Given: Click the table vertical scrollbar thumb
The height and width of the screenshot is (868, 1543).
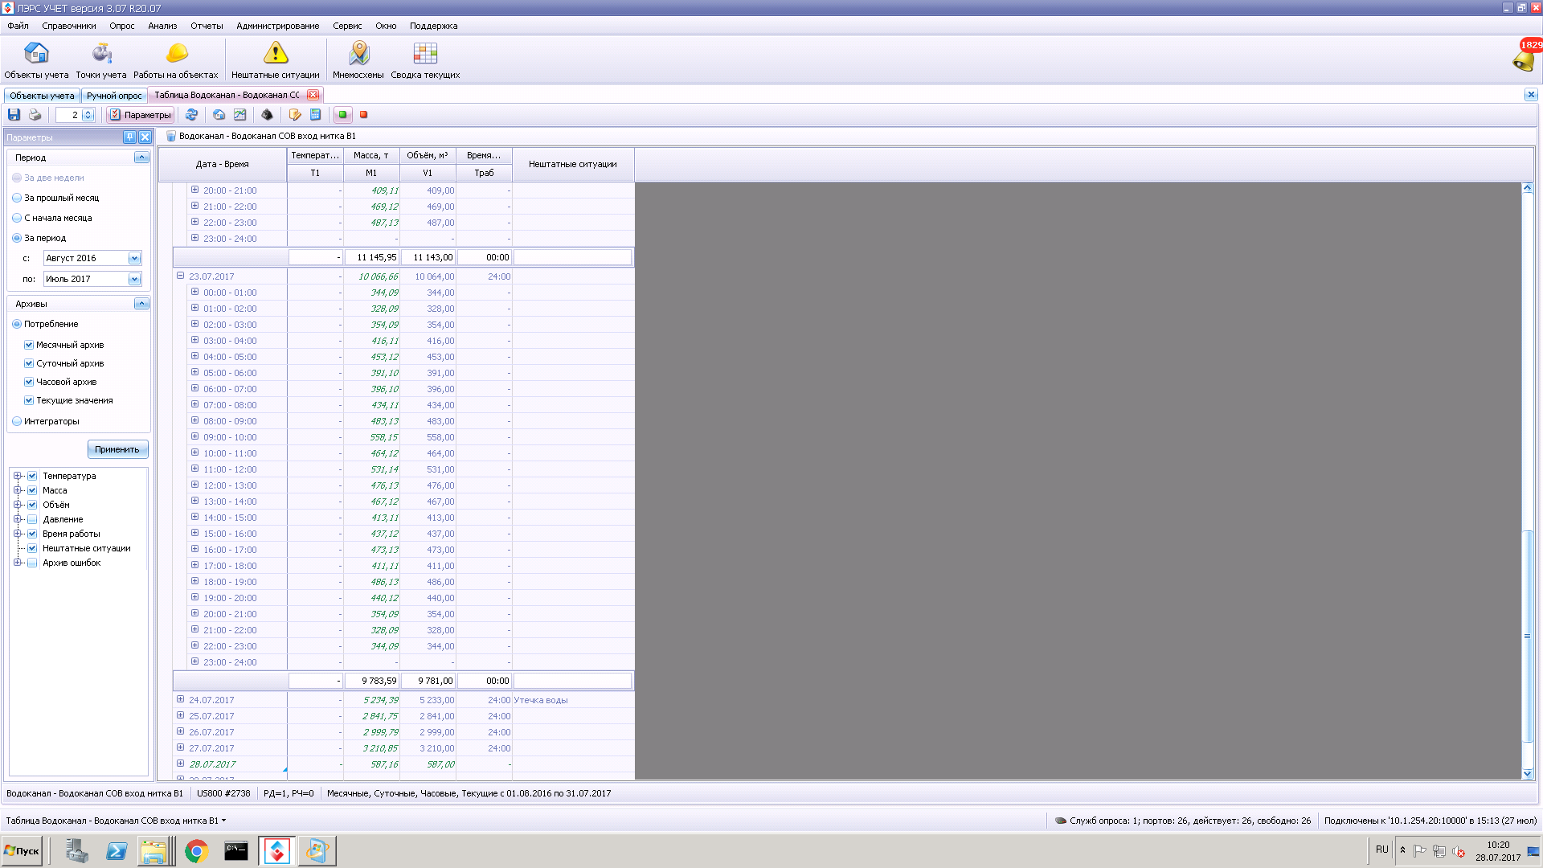Looking at the screenshot, I should (1528, 635).
